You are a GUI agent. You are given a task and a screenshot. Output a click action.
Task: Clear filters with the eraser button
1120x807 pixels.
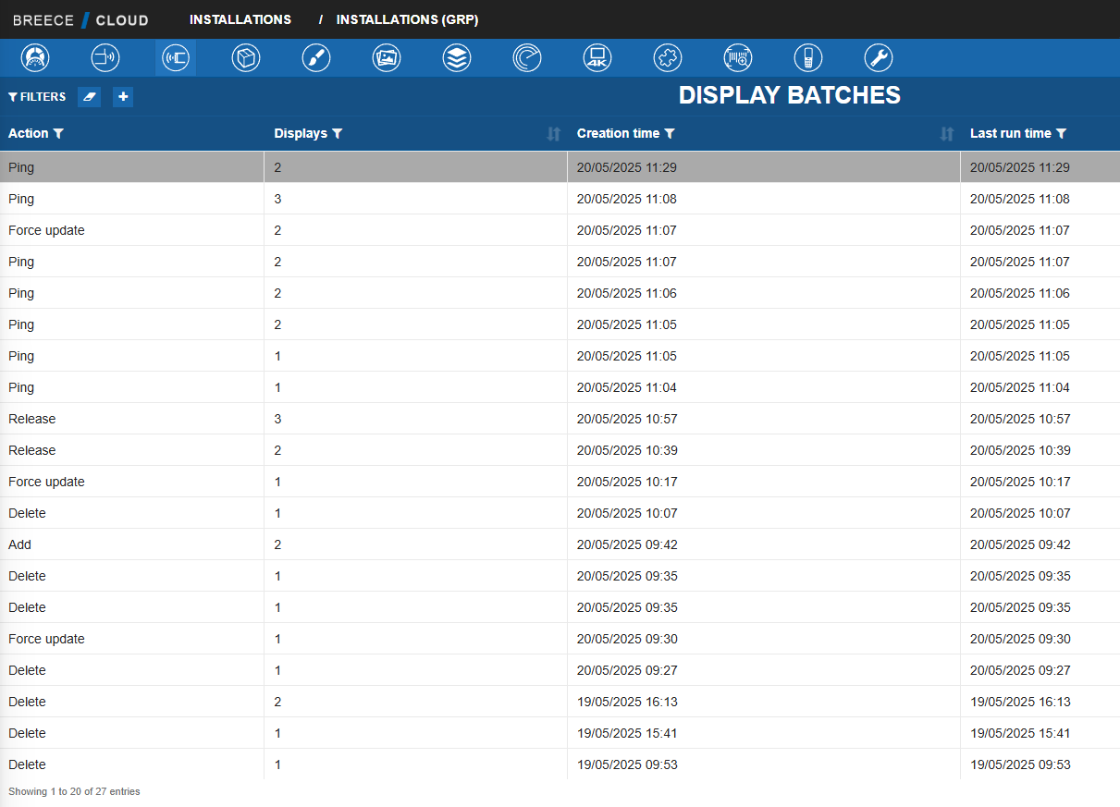[x=90, y=97]
